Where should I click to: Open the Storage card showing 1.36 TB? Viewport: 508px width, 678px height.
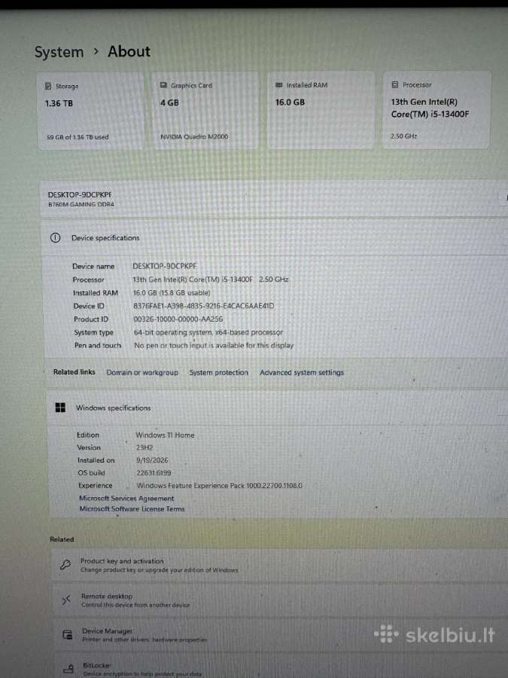(x=91, y=111)
